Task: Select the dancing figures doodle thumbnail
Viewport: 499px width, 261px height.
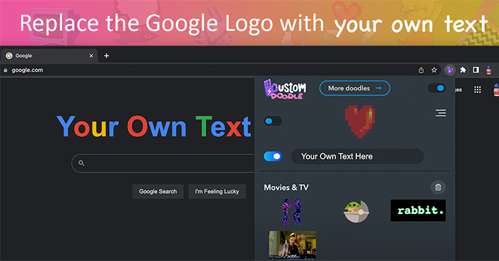Action: (292, 211)
